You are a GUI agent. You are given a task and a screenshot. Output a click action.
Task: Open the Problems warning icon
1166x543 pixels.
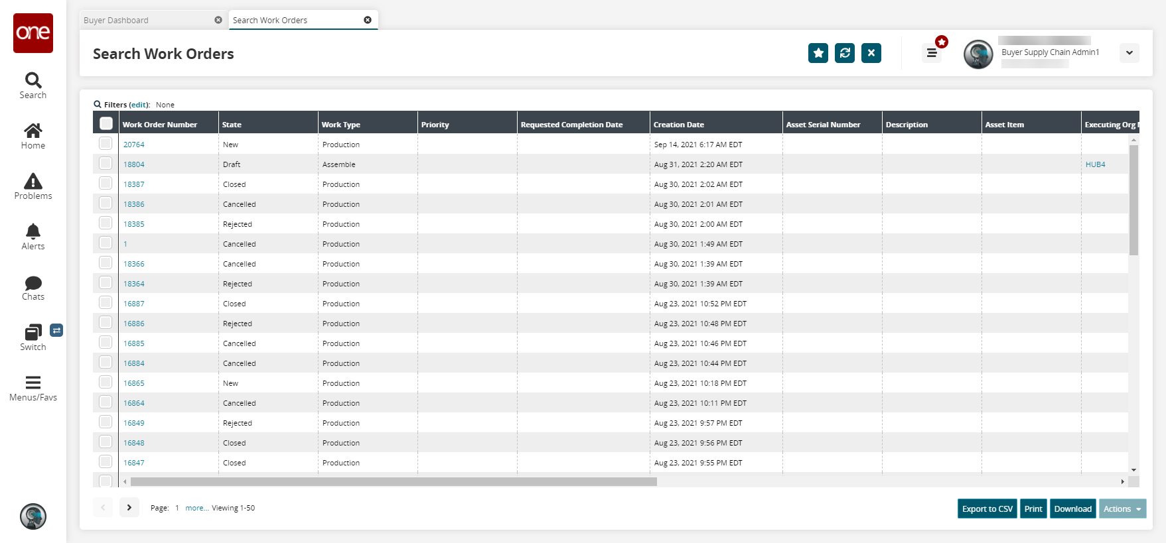coord(33,181)
